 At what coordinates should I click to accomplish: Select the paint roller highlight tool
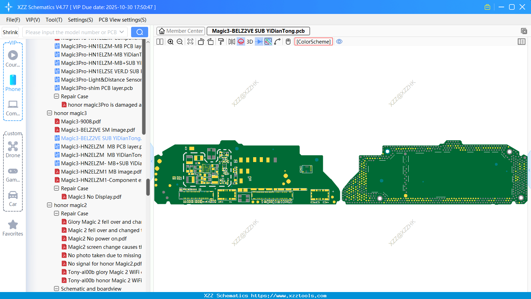(221, 41)
